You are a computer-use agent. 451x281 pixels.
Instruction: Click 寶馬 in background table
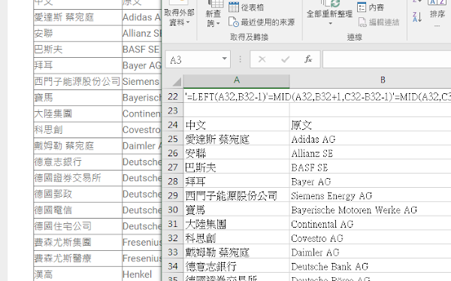tap(44, 98)
